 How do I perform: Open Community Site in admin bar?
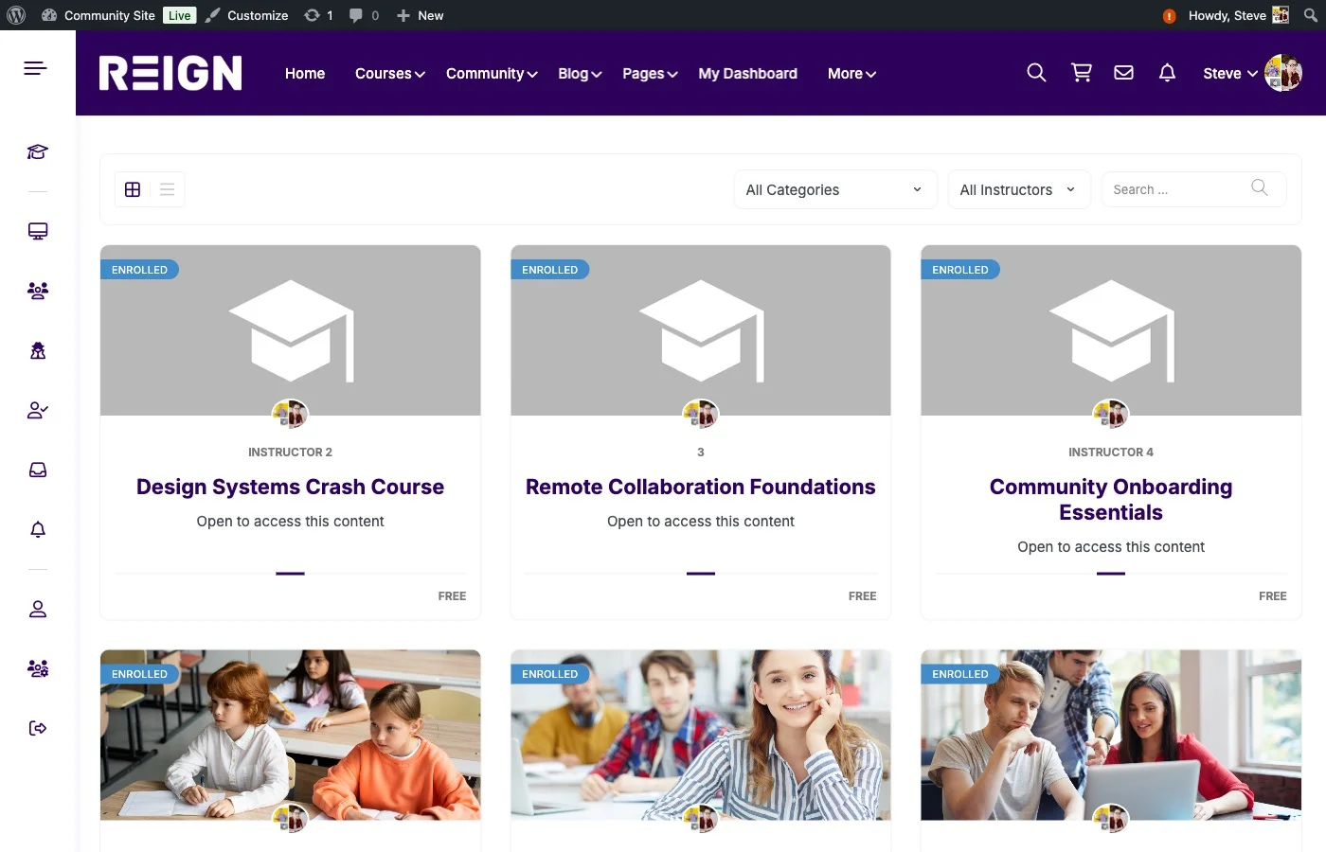(x=99, y=15)
